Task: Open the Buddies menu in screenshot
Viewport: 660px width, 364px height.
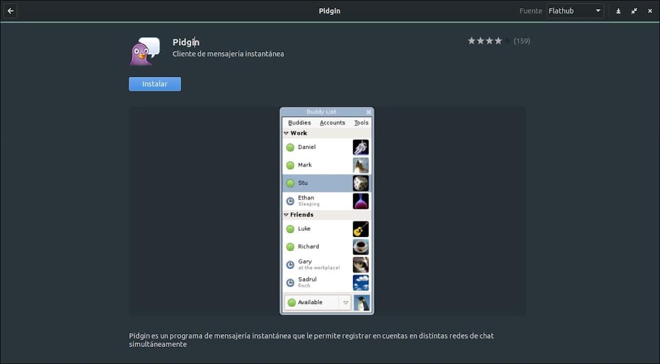Action: [299, 123]
